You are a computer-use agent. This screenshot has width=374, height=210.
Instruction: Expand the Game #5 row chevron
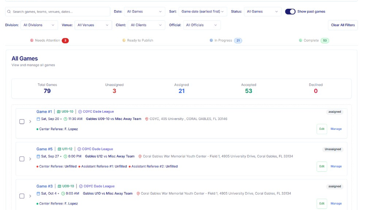pyautogui.click(x=30, y=159)
